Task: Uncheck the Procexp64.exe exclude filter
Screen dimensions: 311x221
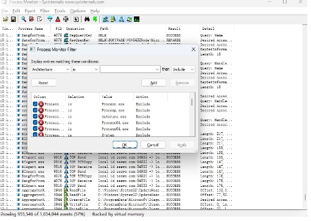Action: tap(35, 129)
